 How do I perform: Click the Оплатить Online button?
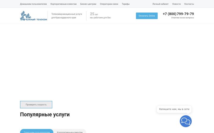coord(147,16)
